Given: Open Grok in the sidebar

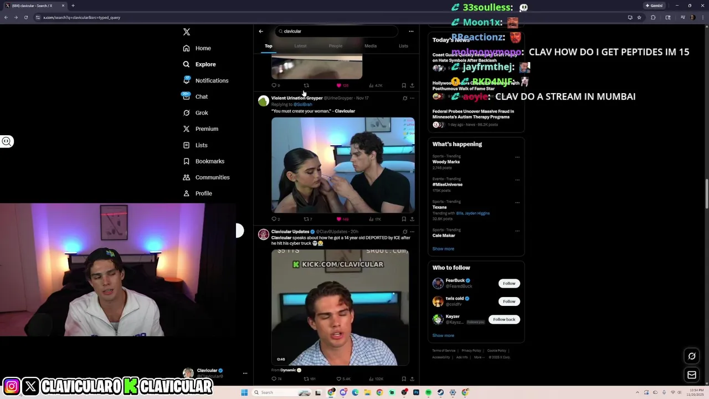Looking at the screenshot, I should (196, 112).
